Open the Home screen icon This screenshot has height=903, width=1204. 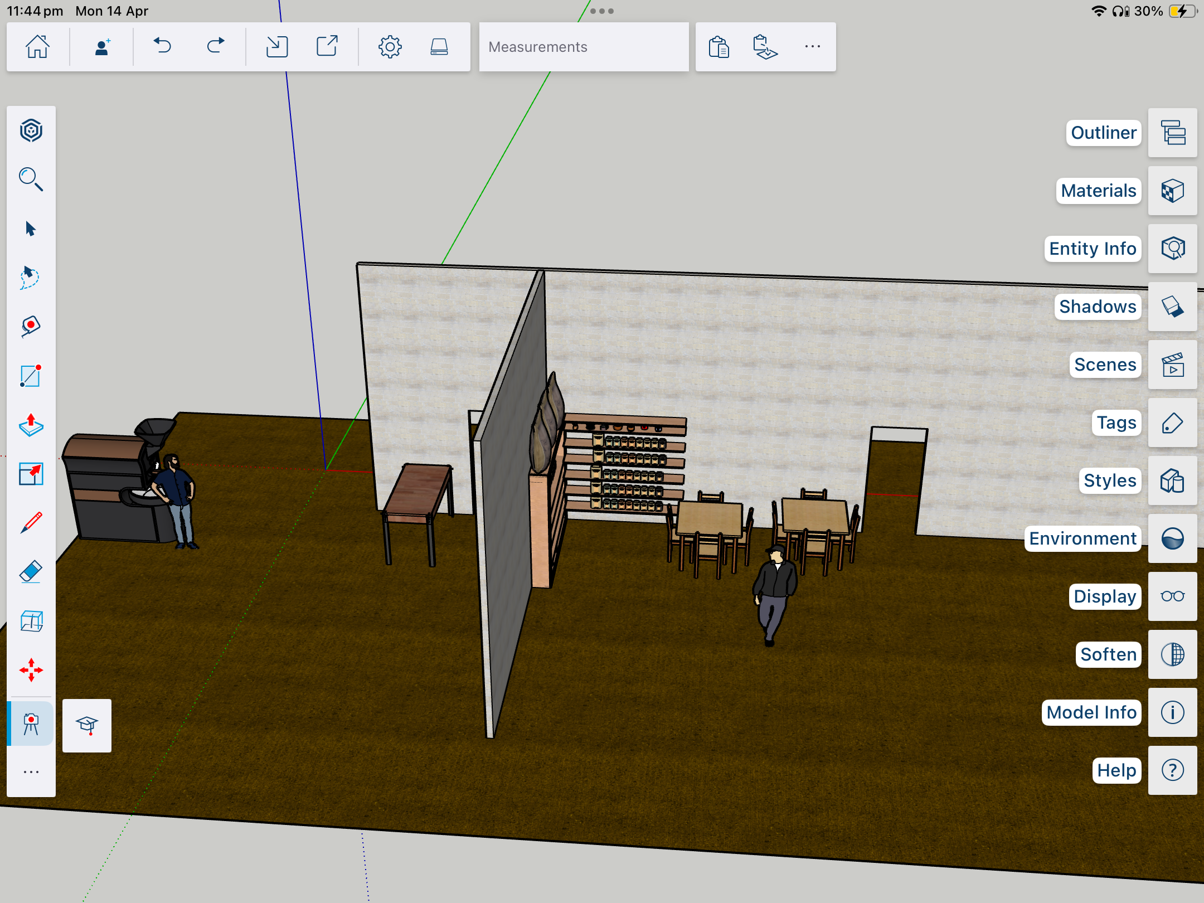pyautogui.click(x=37, y=47)
